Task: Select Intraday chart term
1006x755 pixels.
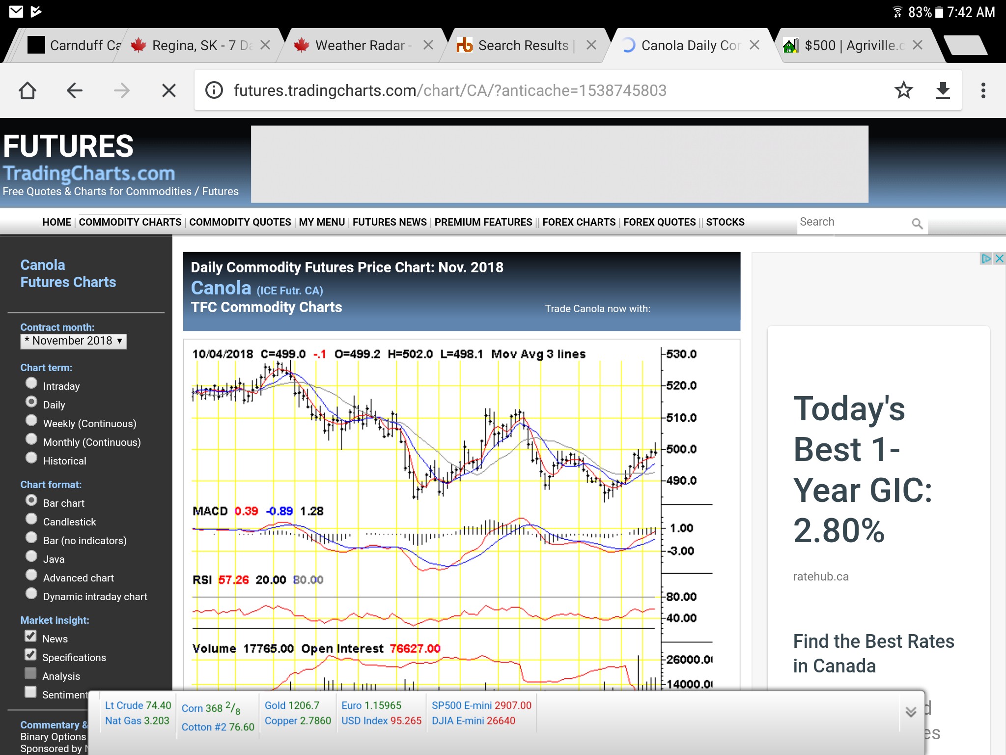Action: [x=31, y=383]
